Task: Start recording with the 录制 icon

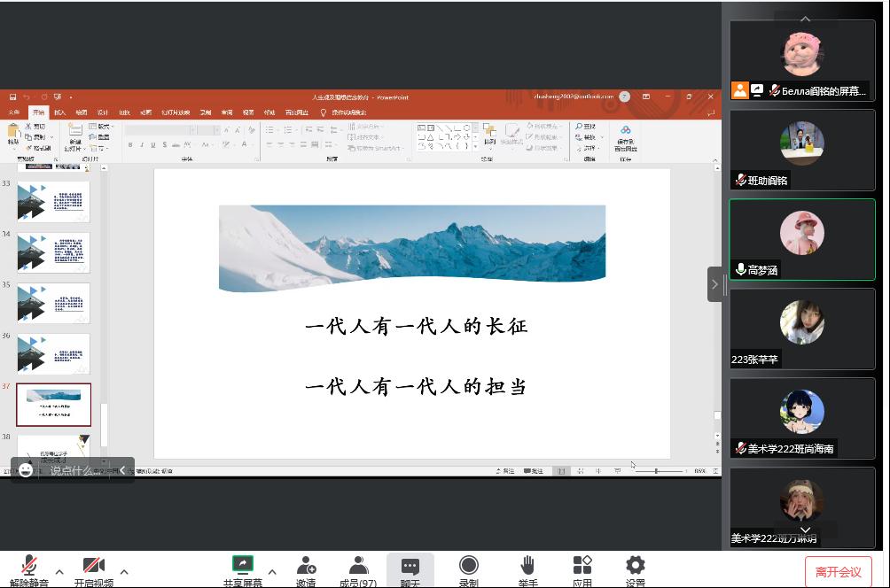Action: pyautogui.click(x=468, y=566)
